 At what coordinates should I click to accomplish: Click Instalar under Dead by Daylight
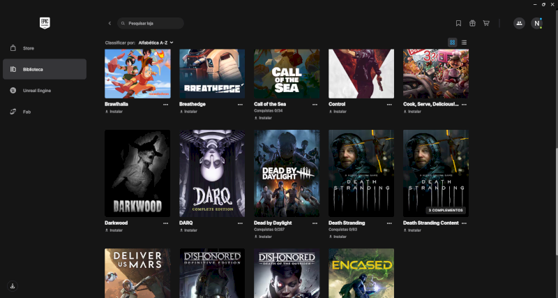tap(266, 236)
